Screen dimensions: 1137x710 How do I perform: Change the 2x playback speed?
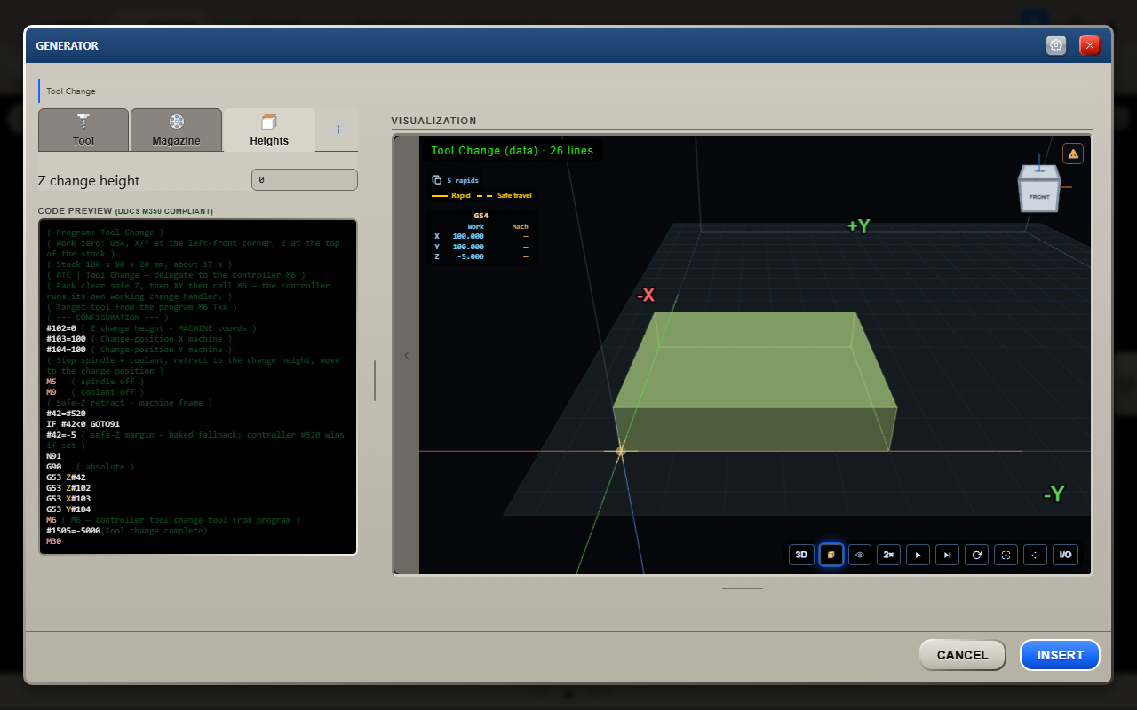tap(889, 555)
